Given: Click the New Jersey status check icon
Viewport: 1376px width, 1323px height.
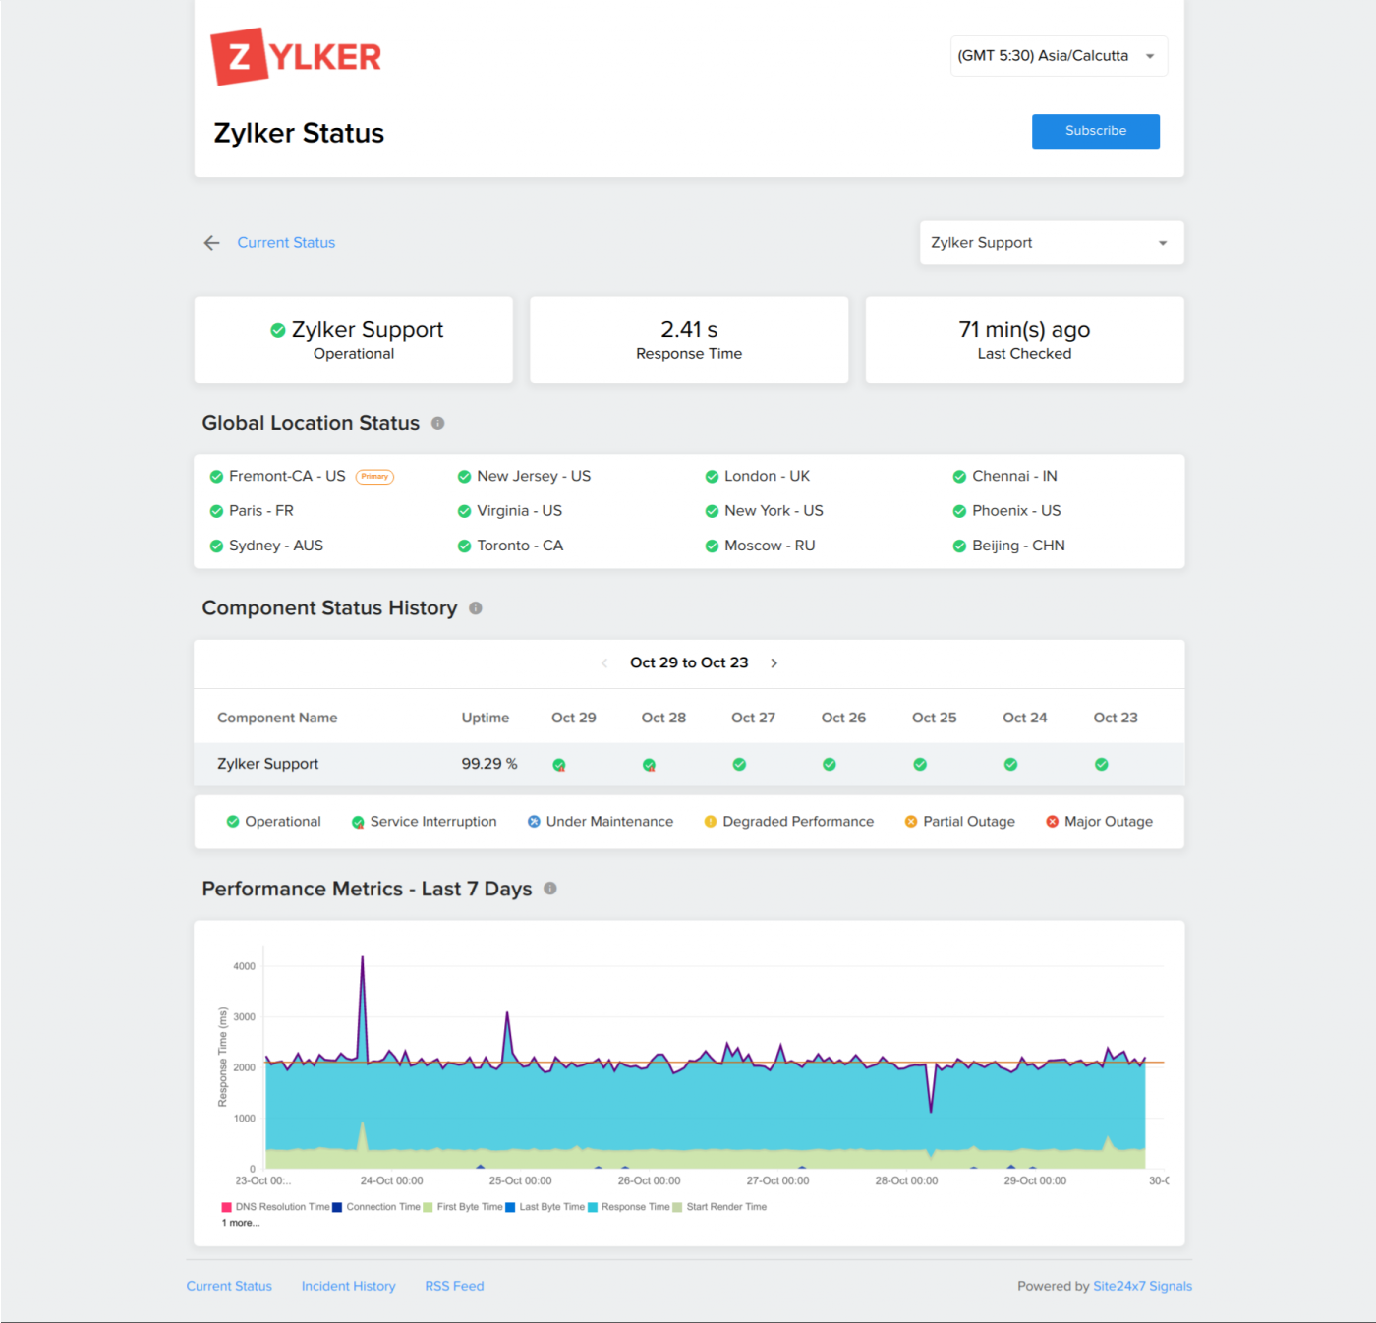Looking at the screenshot, I should 464,477.
